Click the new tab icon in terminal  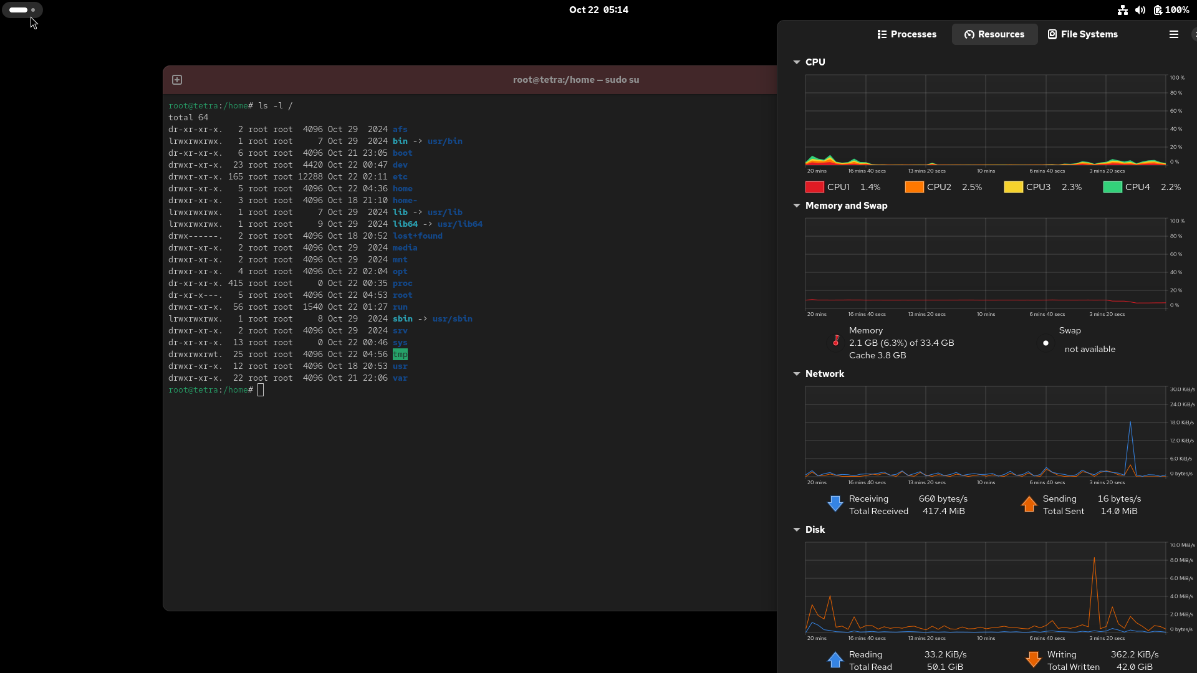[x=177, y=80]
